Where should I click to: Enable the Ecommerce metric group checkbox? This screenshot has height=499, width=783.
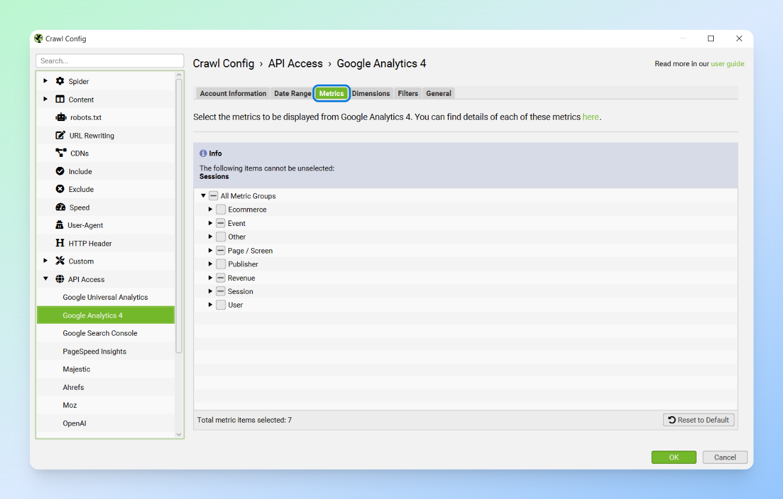coord(221,210)
